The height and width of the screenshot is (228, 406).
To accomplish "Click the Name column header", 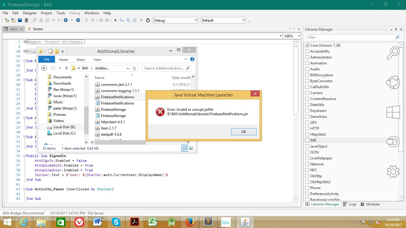I will click(x=100, y=78).
